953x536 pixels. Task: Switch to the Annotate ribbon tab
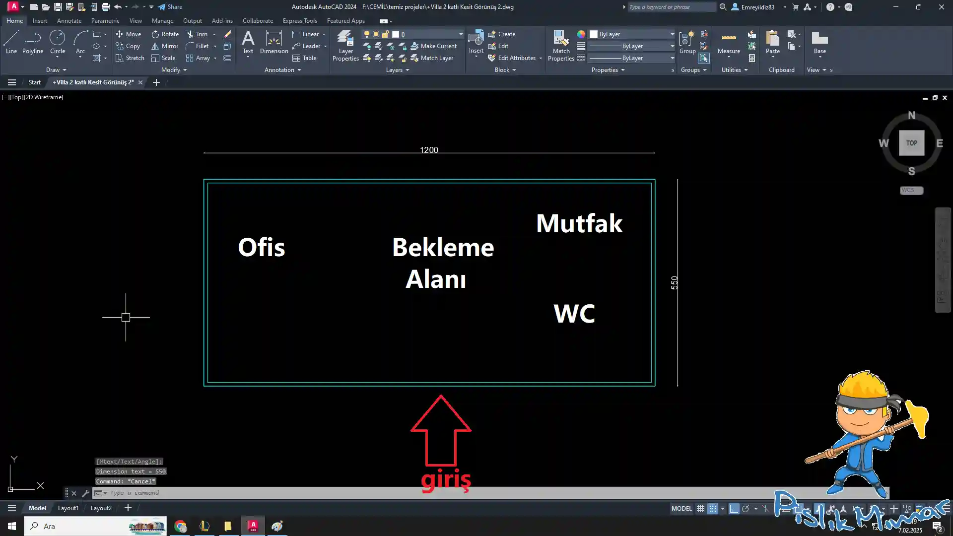coord(69,21)
